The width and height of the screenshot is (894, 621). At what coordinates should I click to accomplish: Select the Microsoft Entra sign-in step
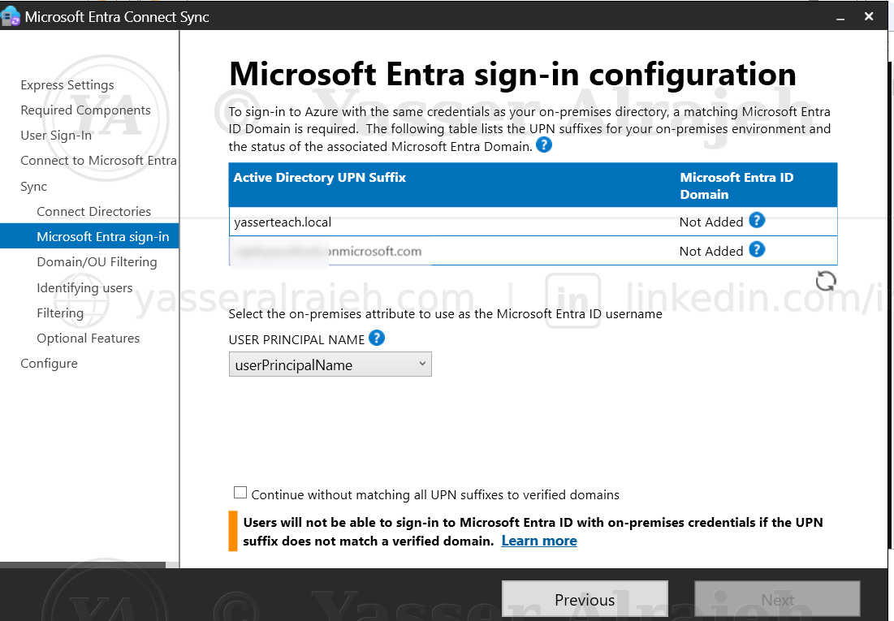[89, 236]
